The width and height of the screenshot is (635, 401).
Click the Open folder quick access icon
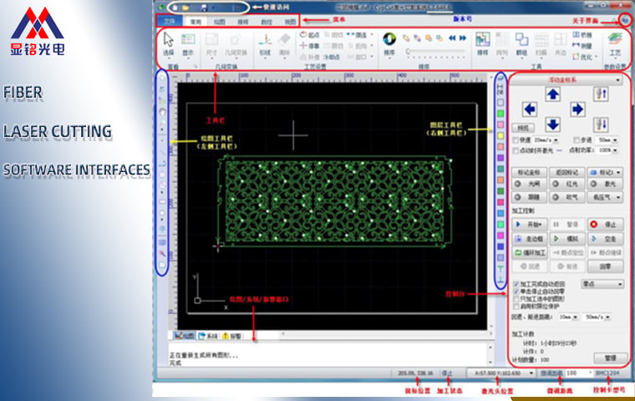[x=185, y=8]
